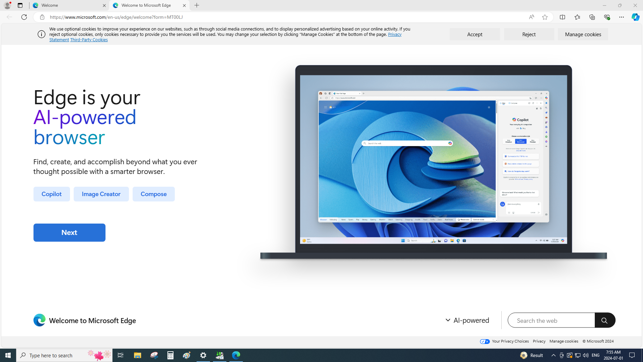Add this page to favorites
Screen dimensions: 643x362
tap(545, 17)
